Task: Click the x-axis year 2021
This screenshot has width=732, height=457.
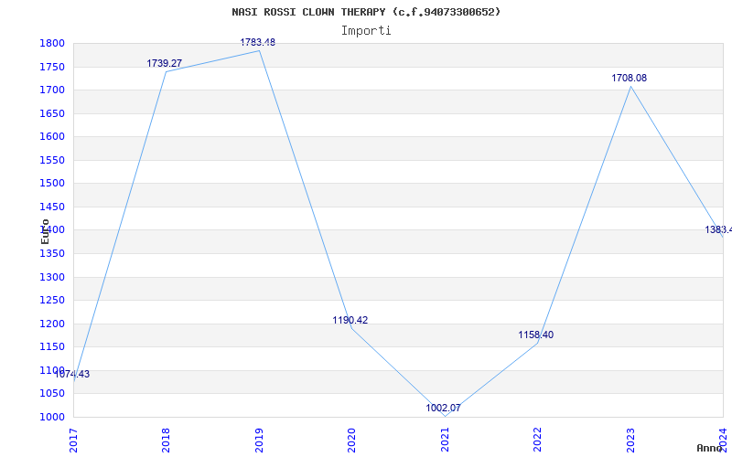Action: point(445,440)
